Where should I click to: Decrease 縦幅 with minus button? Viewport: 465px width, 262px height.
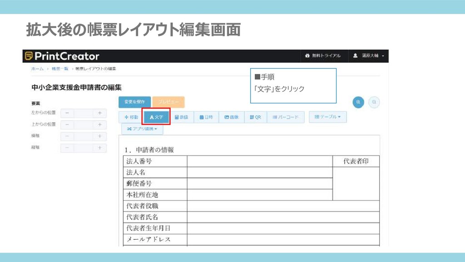coord(67,148)
